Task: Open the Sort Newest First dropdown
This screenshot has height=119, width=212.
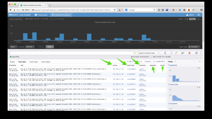Action: coord(161,61)
